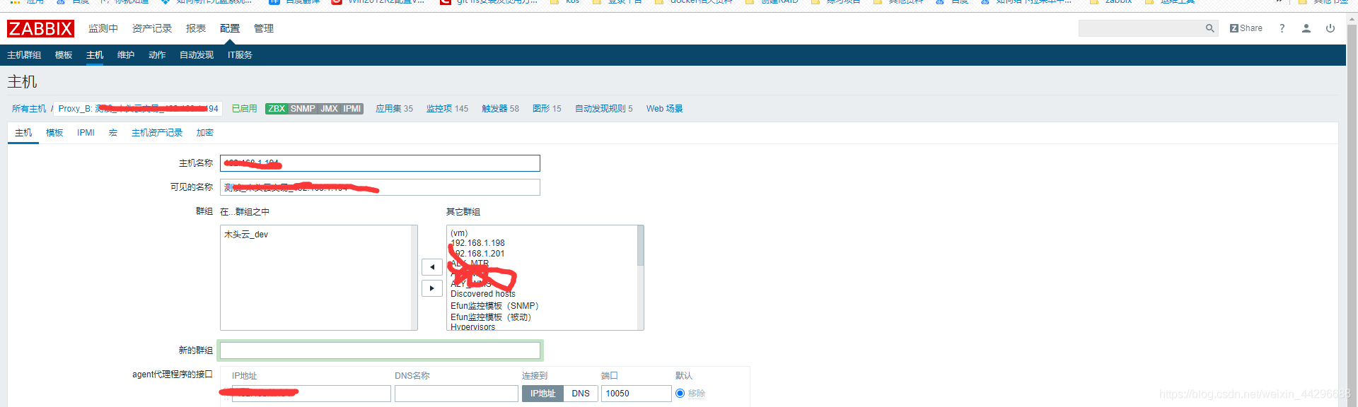
Task: Open 自动发现规则 5 link
Action: point(603,109)
